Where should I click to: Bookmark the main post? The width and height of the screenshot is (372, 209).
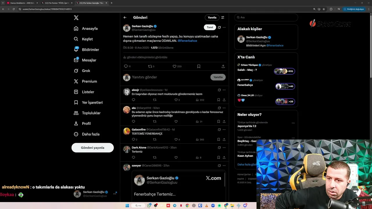tap(199, 66)
